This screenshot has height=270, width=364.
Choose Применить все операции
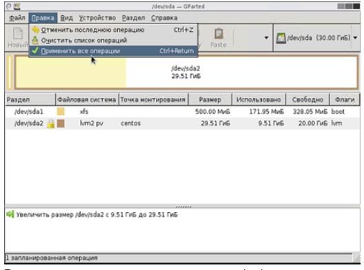[x=113, y=51]
